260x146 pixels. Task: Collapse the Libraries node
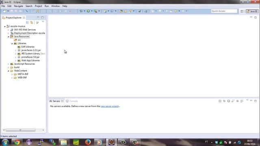[x=12, y=43]
